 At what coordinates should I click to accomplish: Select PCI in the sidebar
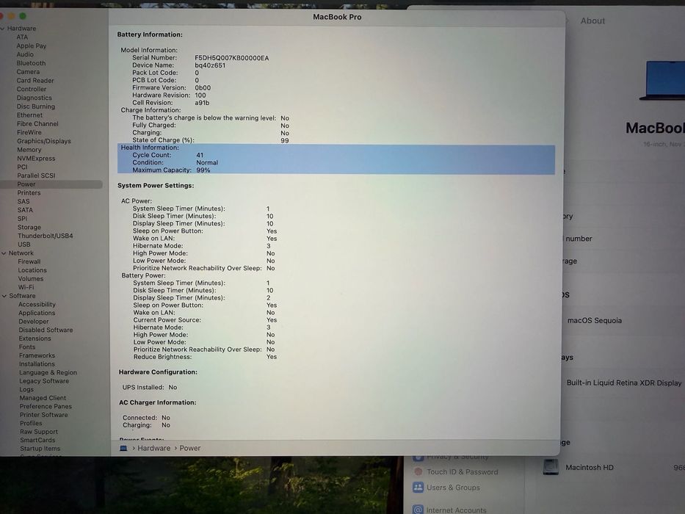tap(22, 167)
